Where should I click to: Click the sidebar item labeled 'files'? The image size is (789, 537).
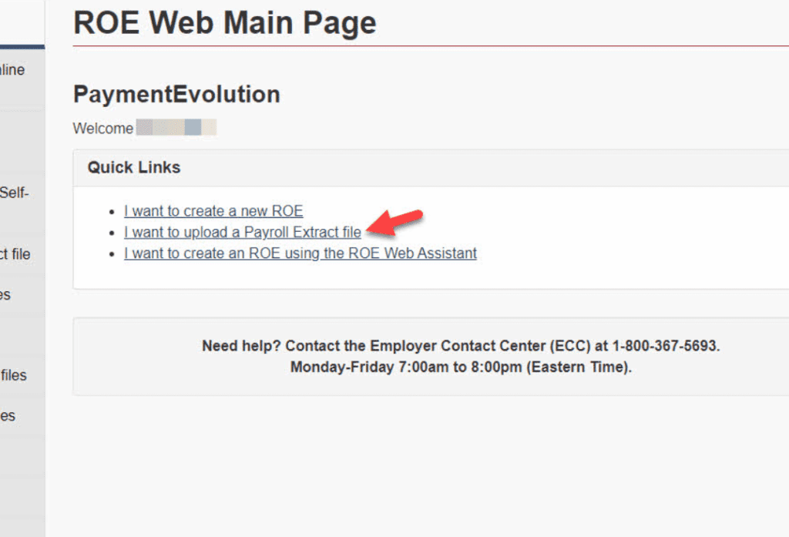click(13, 375)
